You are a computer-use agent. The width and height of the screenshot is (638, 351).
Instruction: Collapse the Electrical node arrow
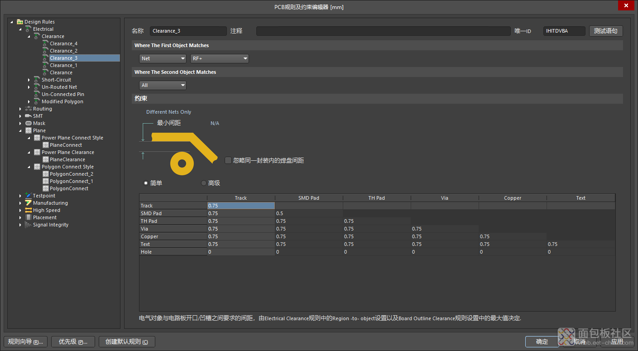pos(21,29)
